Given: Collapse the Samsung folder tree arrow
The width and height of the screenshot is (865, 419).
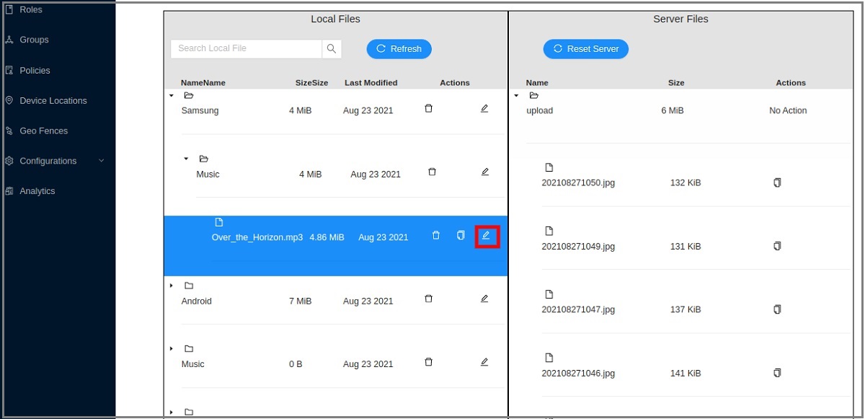Looking at the screenshot, I should pos(172,95).
